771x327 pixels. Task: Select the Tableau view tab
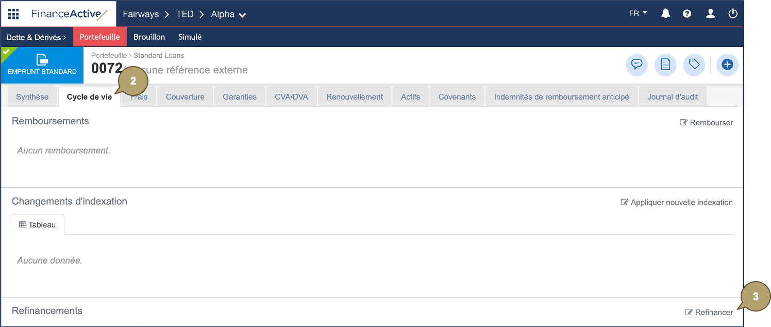37,224
